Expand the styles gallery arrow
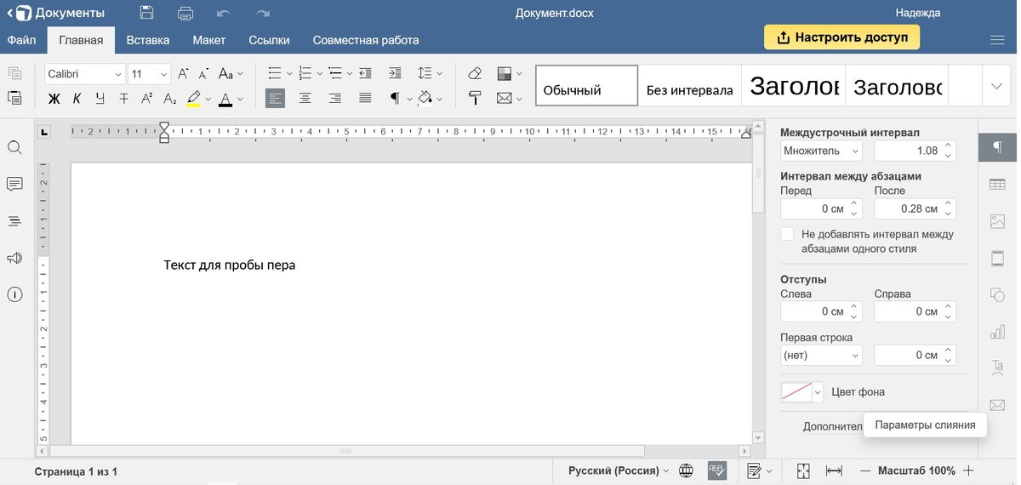Screen dimensions: 1021x485 pos(996,86)
